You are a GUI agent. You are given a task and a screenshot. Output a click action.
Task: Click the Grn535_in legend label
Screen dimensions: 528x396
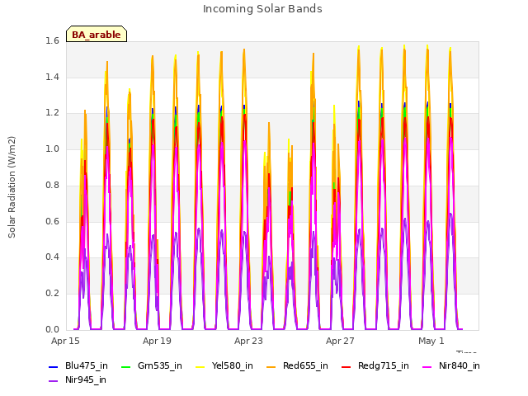(x=160, y=365)
